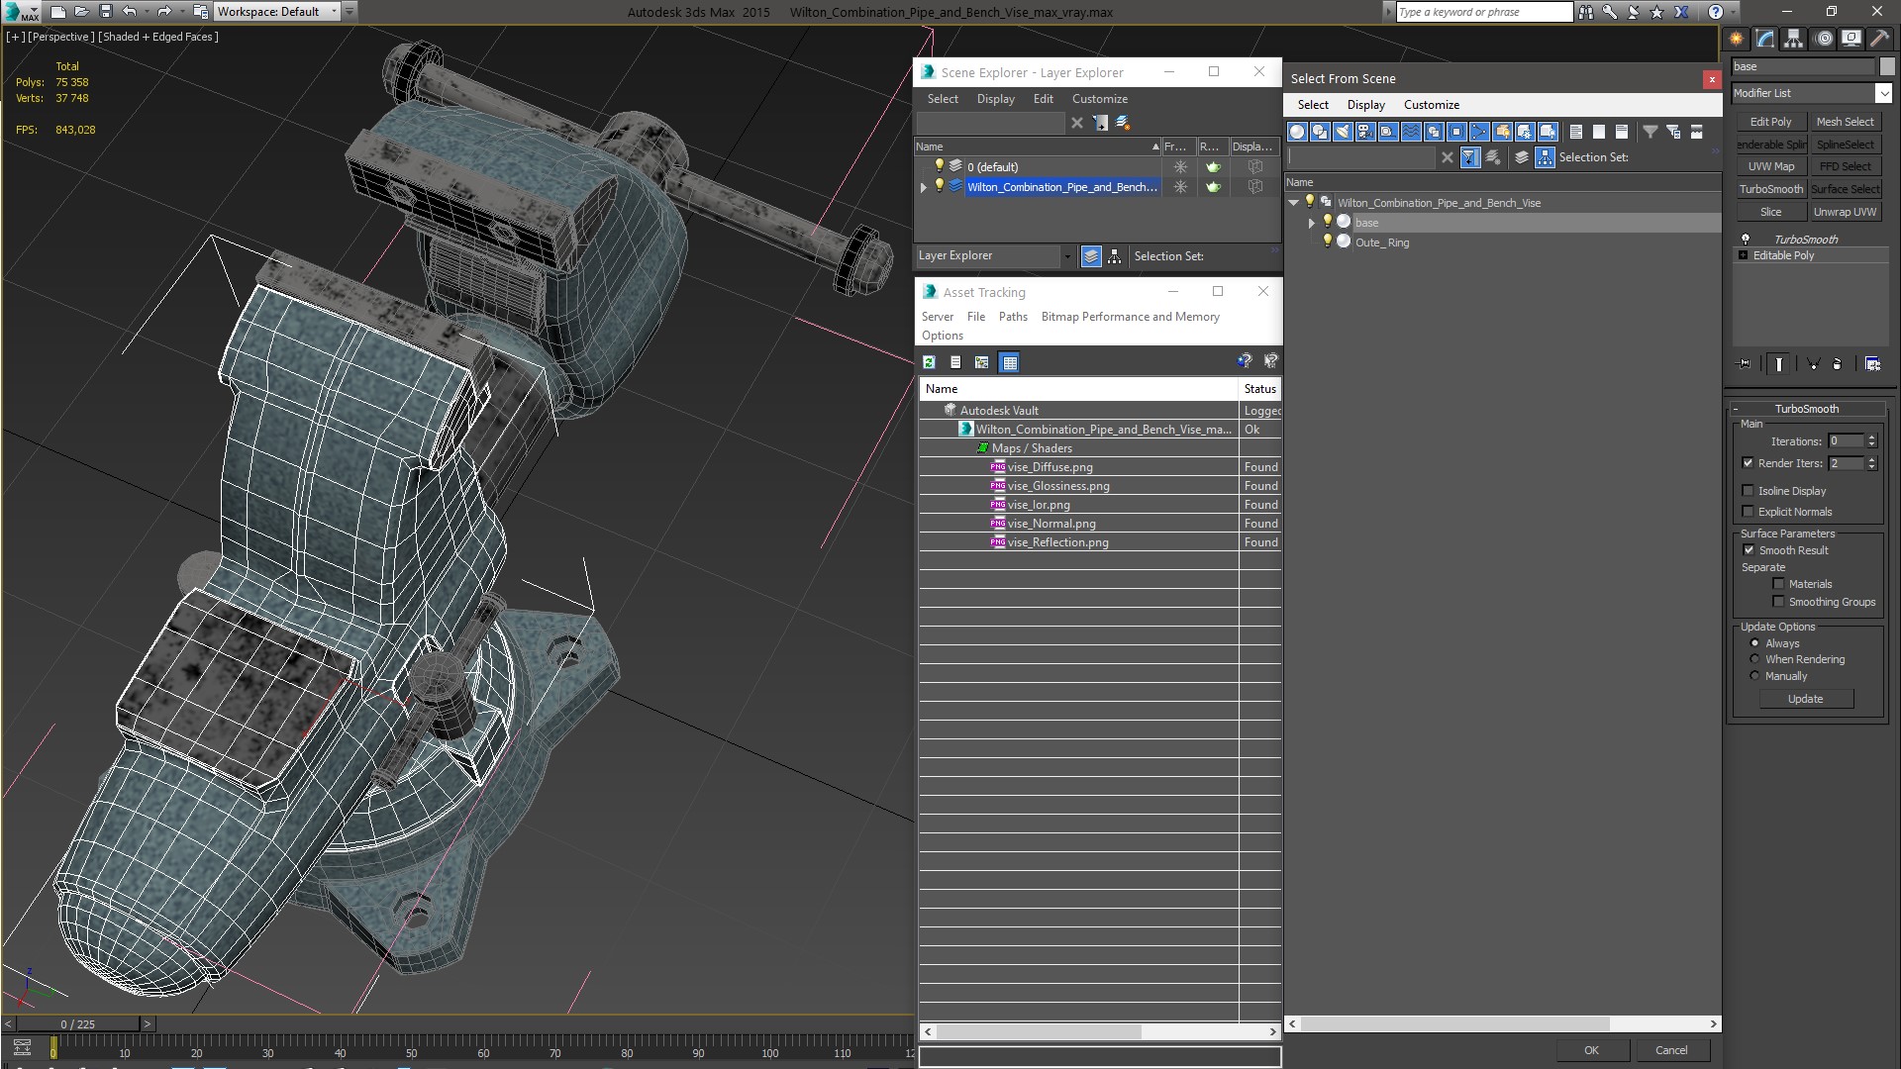Image resolution: width=1901 pixels, height=1069 pixels.
Task: Open the Customize menu in Select From Scene
Action: [x=1431, y=105]
